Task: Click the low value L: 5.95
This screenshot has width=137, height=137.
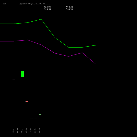Action: (69, 9)
